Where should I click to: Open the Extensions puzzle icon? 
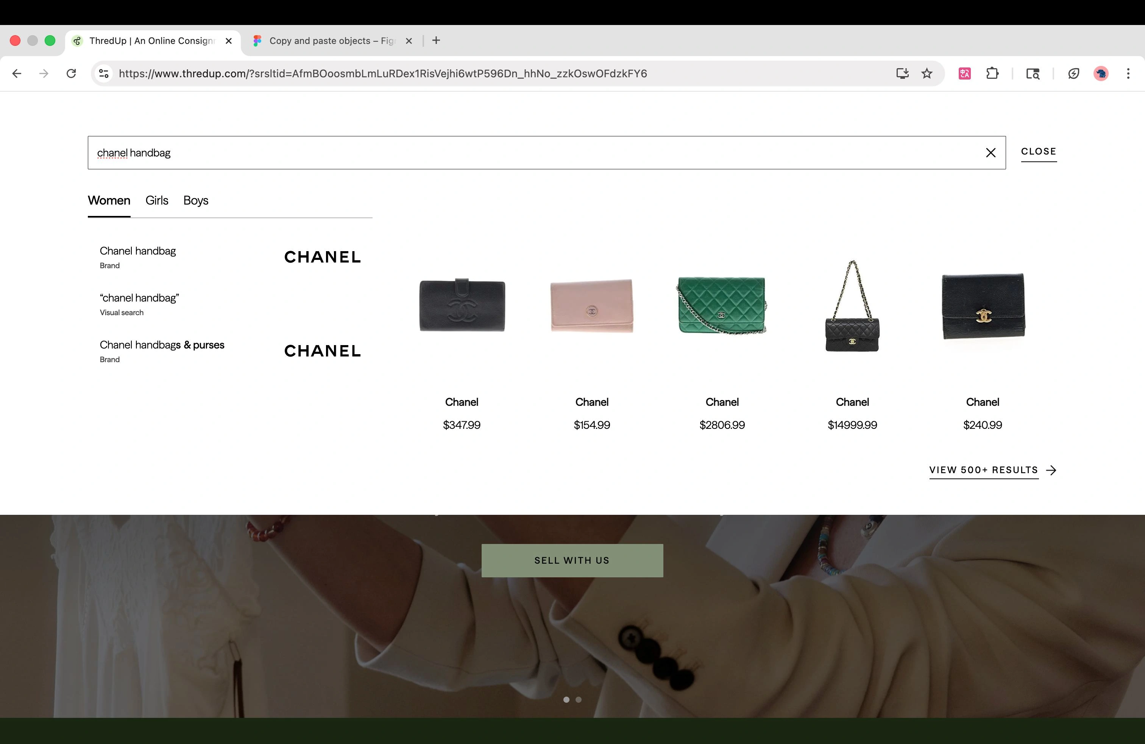click(x=992, y=73)
